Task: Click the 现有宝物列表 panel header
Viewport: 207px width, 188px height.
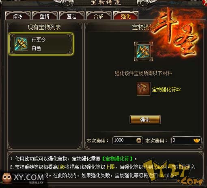Action: point(44,27)
